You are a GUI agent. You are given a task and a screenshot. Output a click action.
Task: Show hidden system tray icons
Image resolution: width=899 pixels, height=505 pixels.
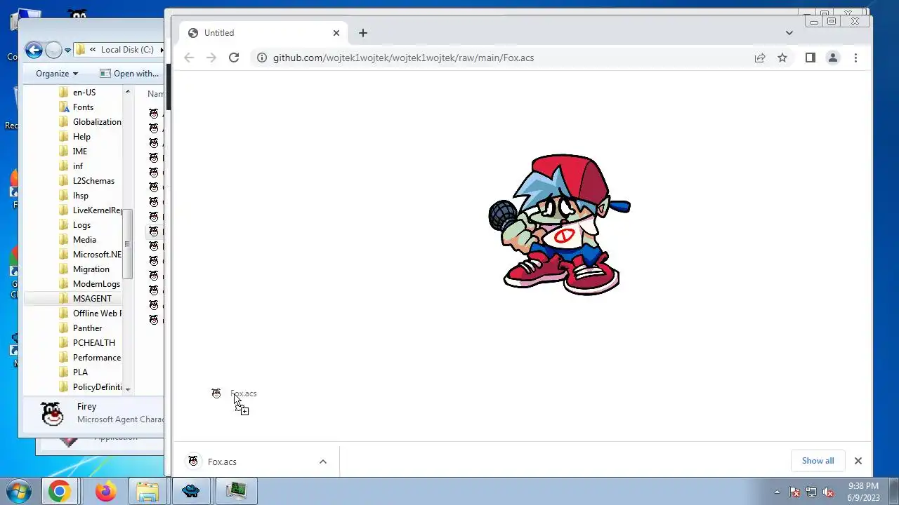pos(777,492)
